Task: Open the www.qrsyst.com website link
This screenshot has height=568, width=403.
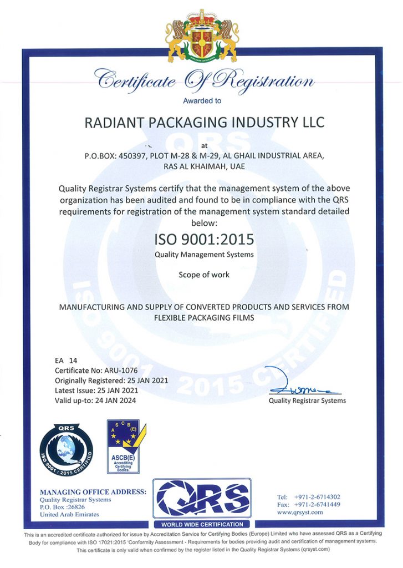Action: [x=297, y=513]
